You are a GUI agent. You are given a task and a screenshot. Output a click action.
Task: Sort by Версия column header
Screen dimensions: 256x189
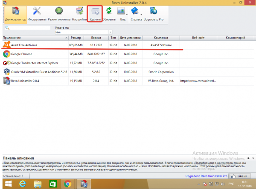[96, 38]
